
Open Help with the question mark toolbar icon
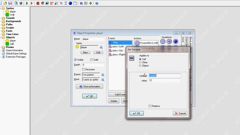click(x=97, y=3)
